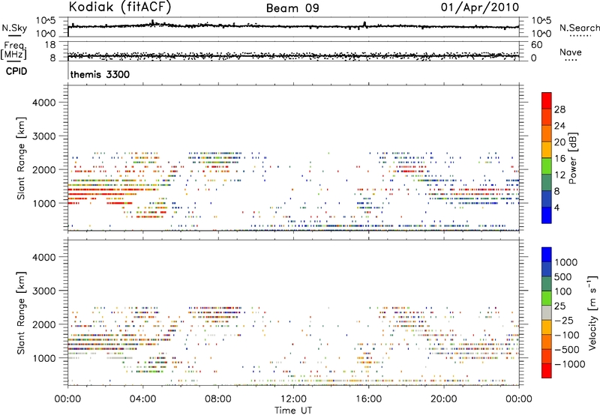The height and width of the screenshot is (415, 600).
Task: Select the '12:00' time axis label
Action: 293,399
